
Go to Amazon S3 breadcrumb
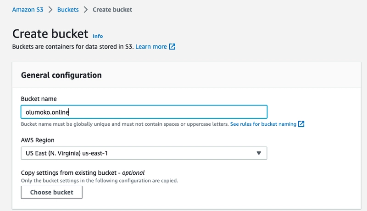28,10
